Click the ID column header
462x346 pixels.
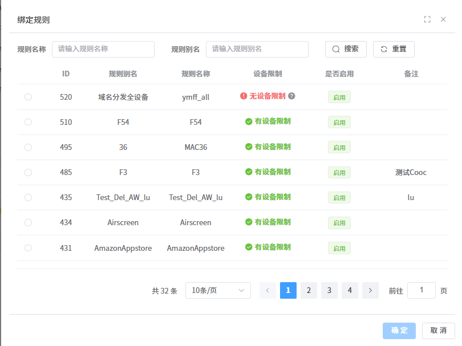coord(66,74)
